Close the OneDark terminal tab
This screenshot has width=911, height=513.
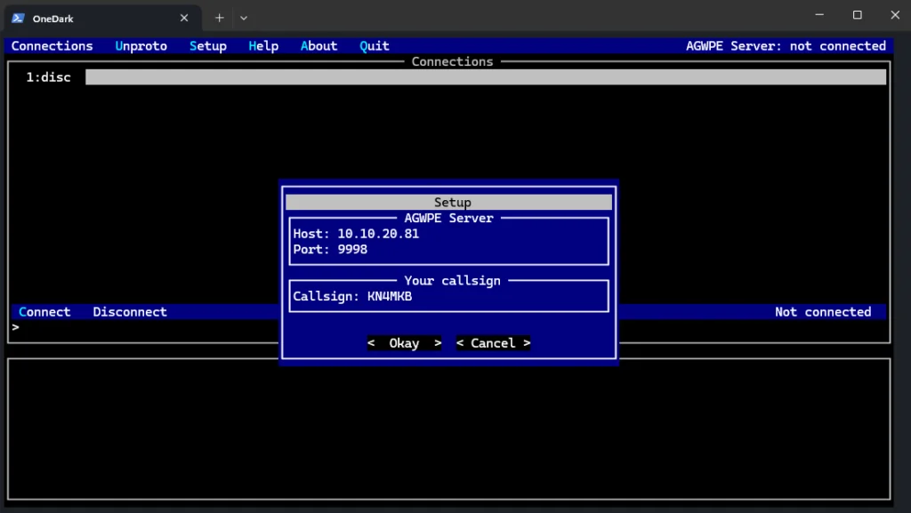[184, 18]
